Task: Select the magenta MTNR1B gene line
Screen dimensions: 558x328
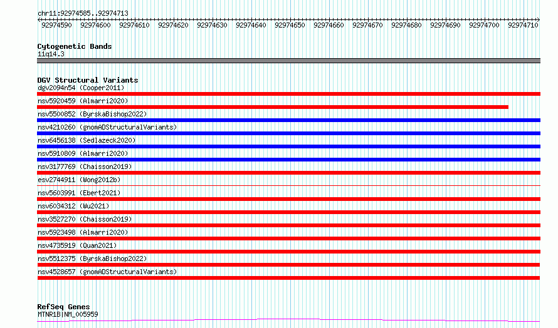Action: click(288, 320)
